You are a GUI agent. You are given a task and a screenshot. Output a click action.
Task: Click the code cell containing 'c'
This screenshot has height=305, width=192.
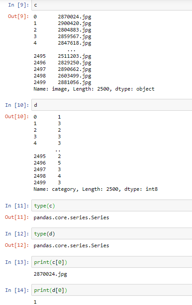[x=112, y=5]
